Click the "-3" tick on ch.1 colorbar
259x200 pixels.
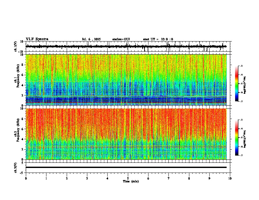click(241, 66)
